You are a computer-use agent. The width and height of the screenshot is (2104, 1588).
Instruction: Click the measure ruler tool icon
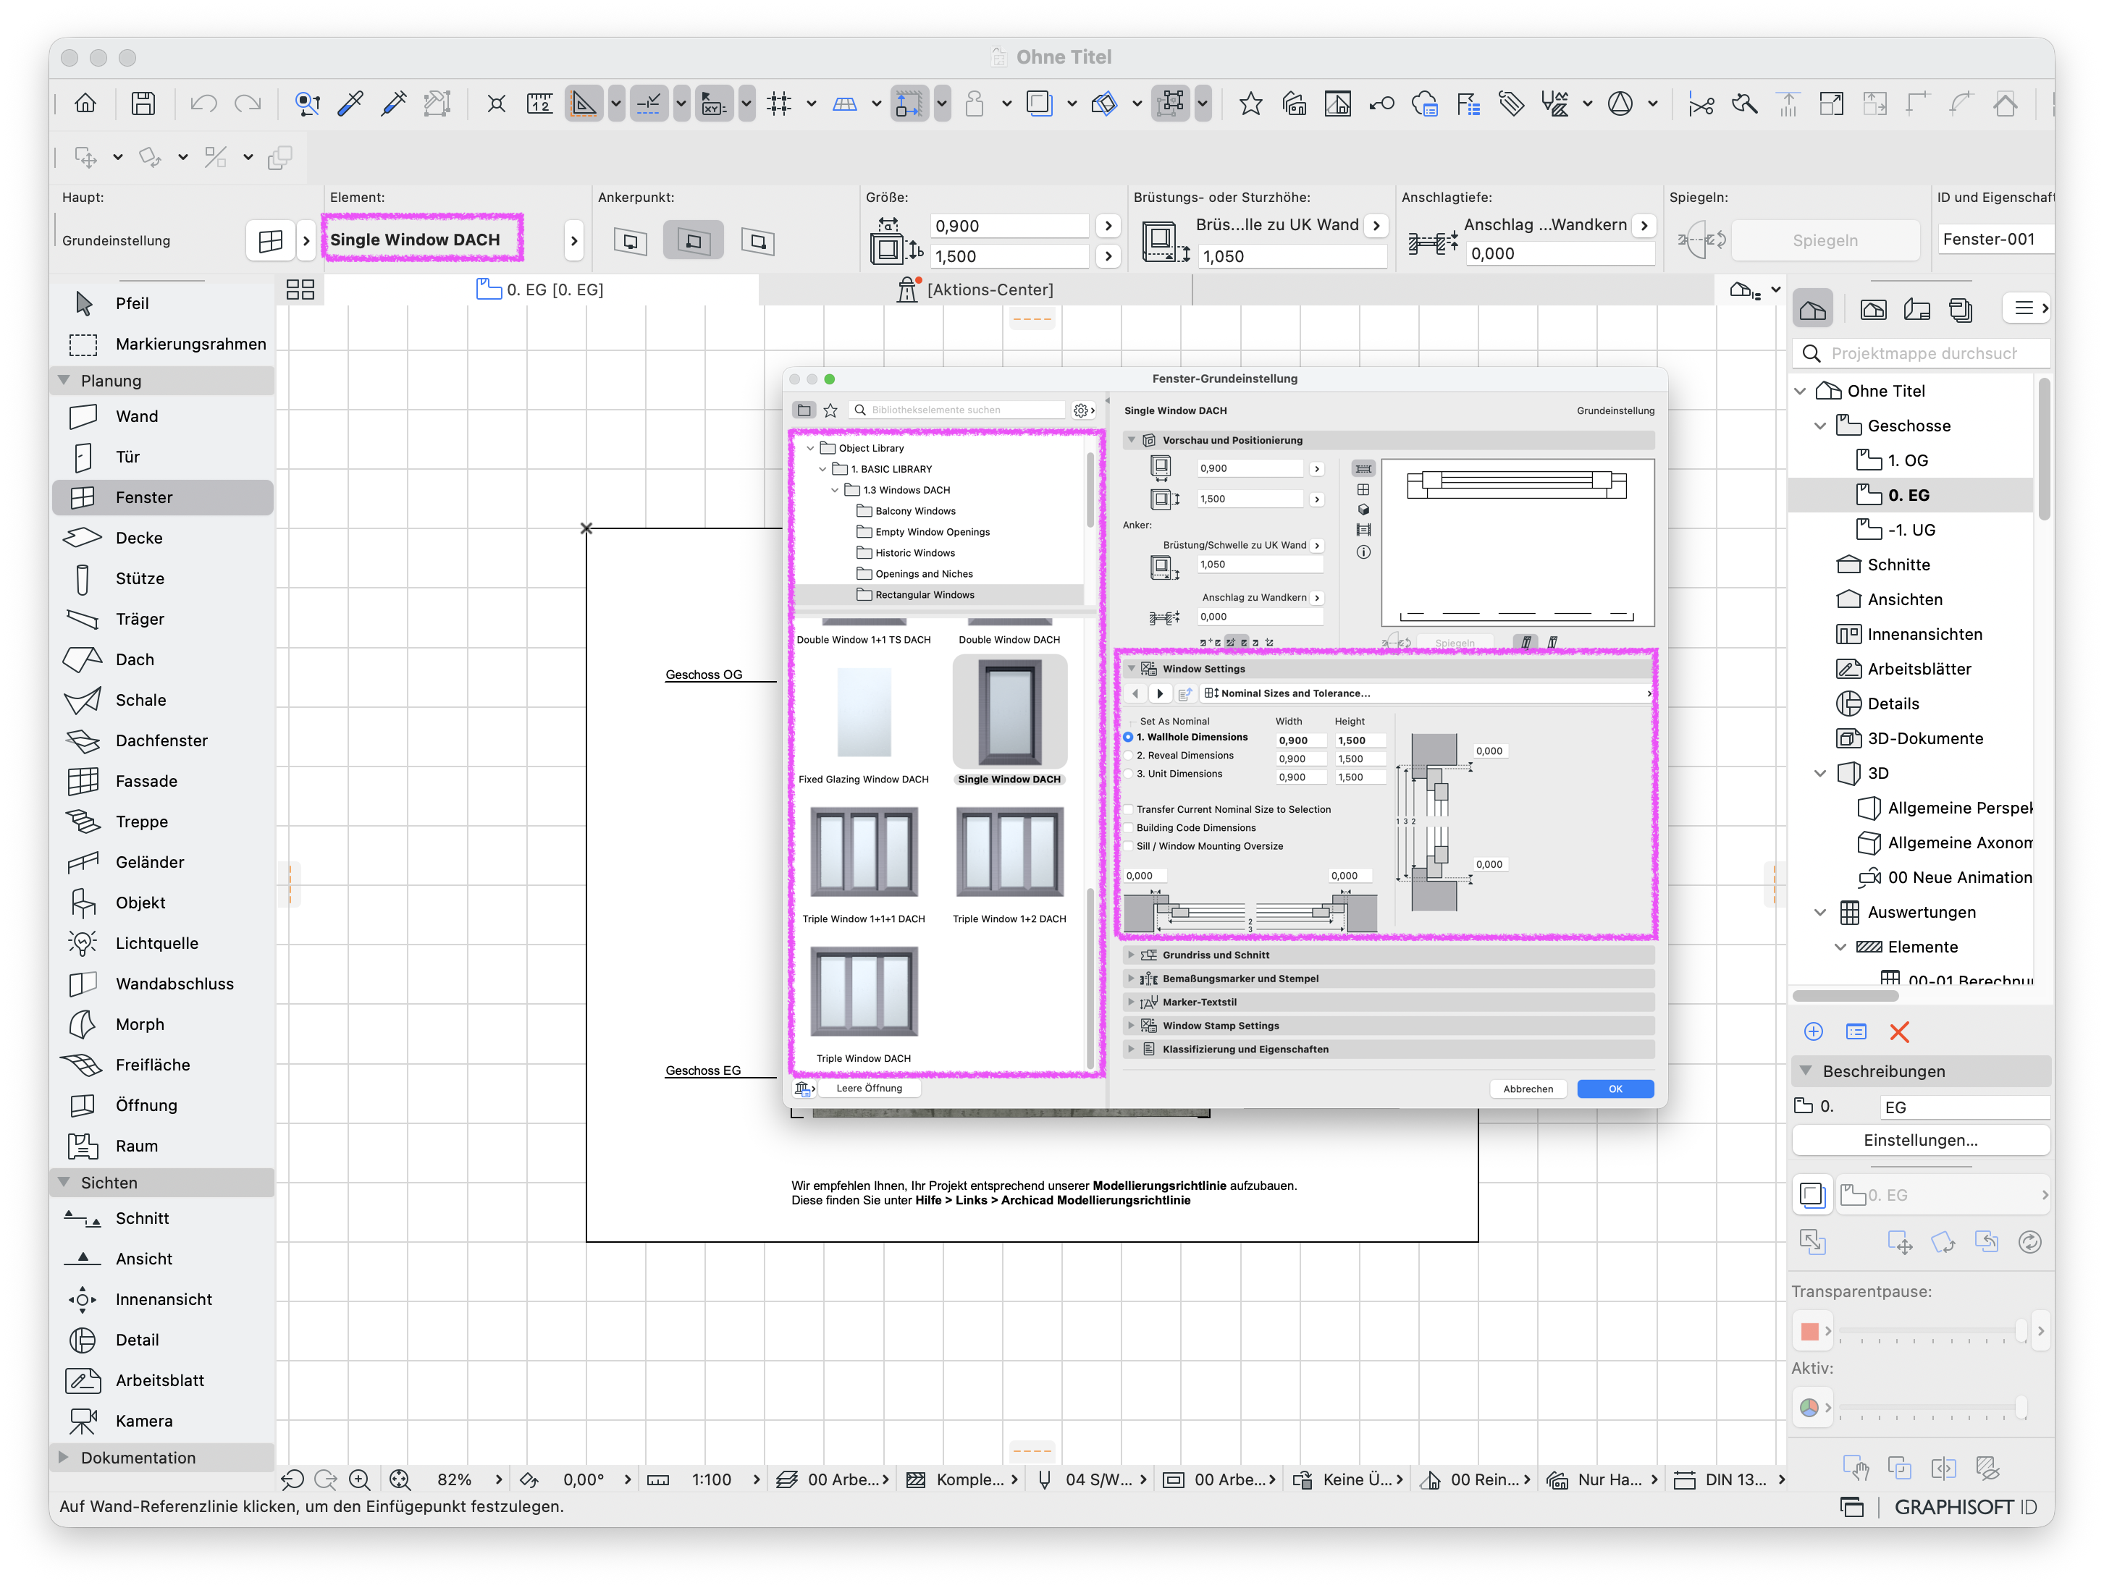pyautogui.click(x=539, y=104)
